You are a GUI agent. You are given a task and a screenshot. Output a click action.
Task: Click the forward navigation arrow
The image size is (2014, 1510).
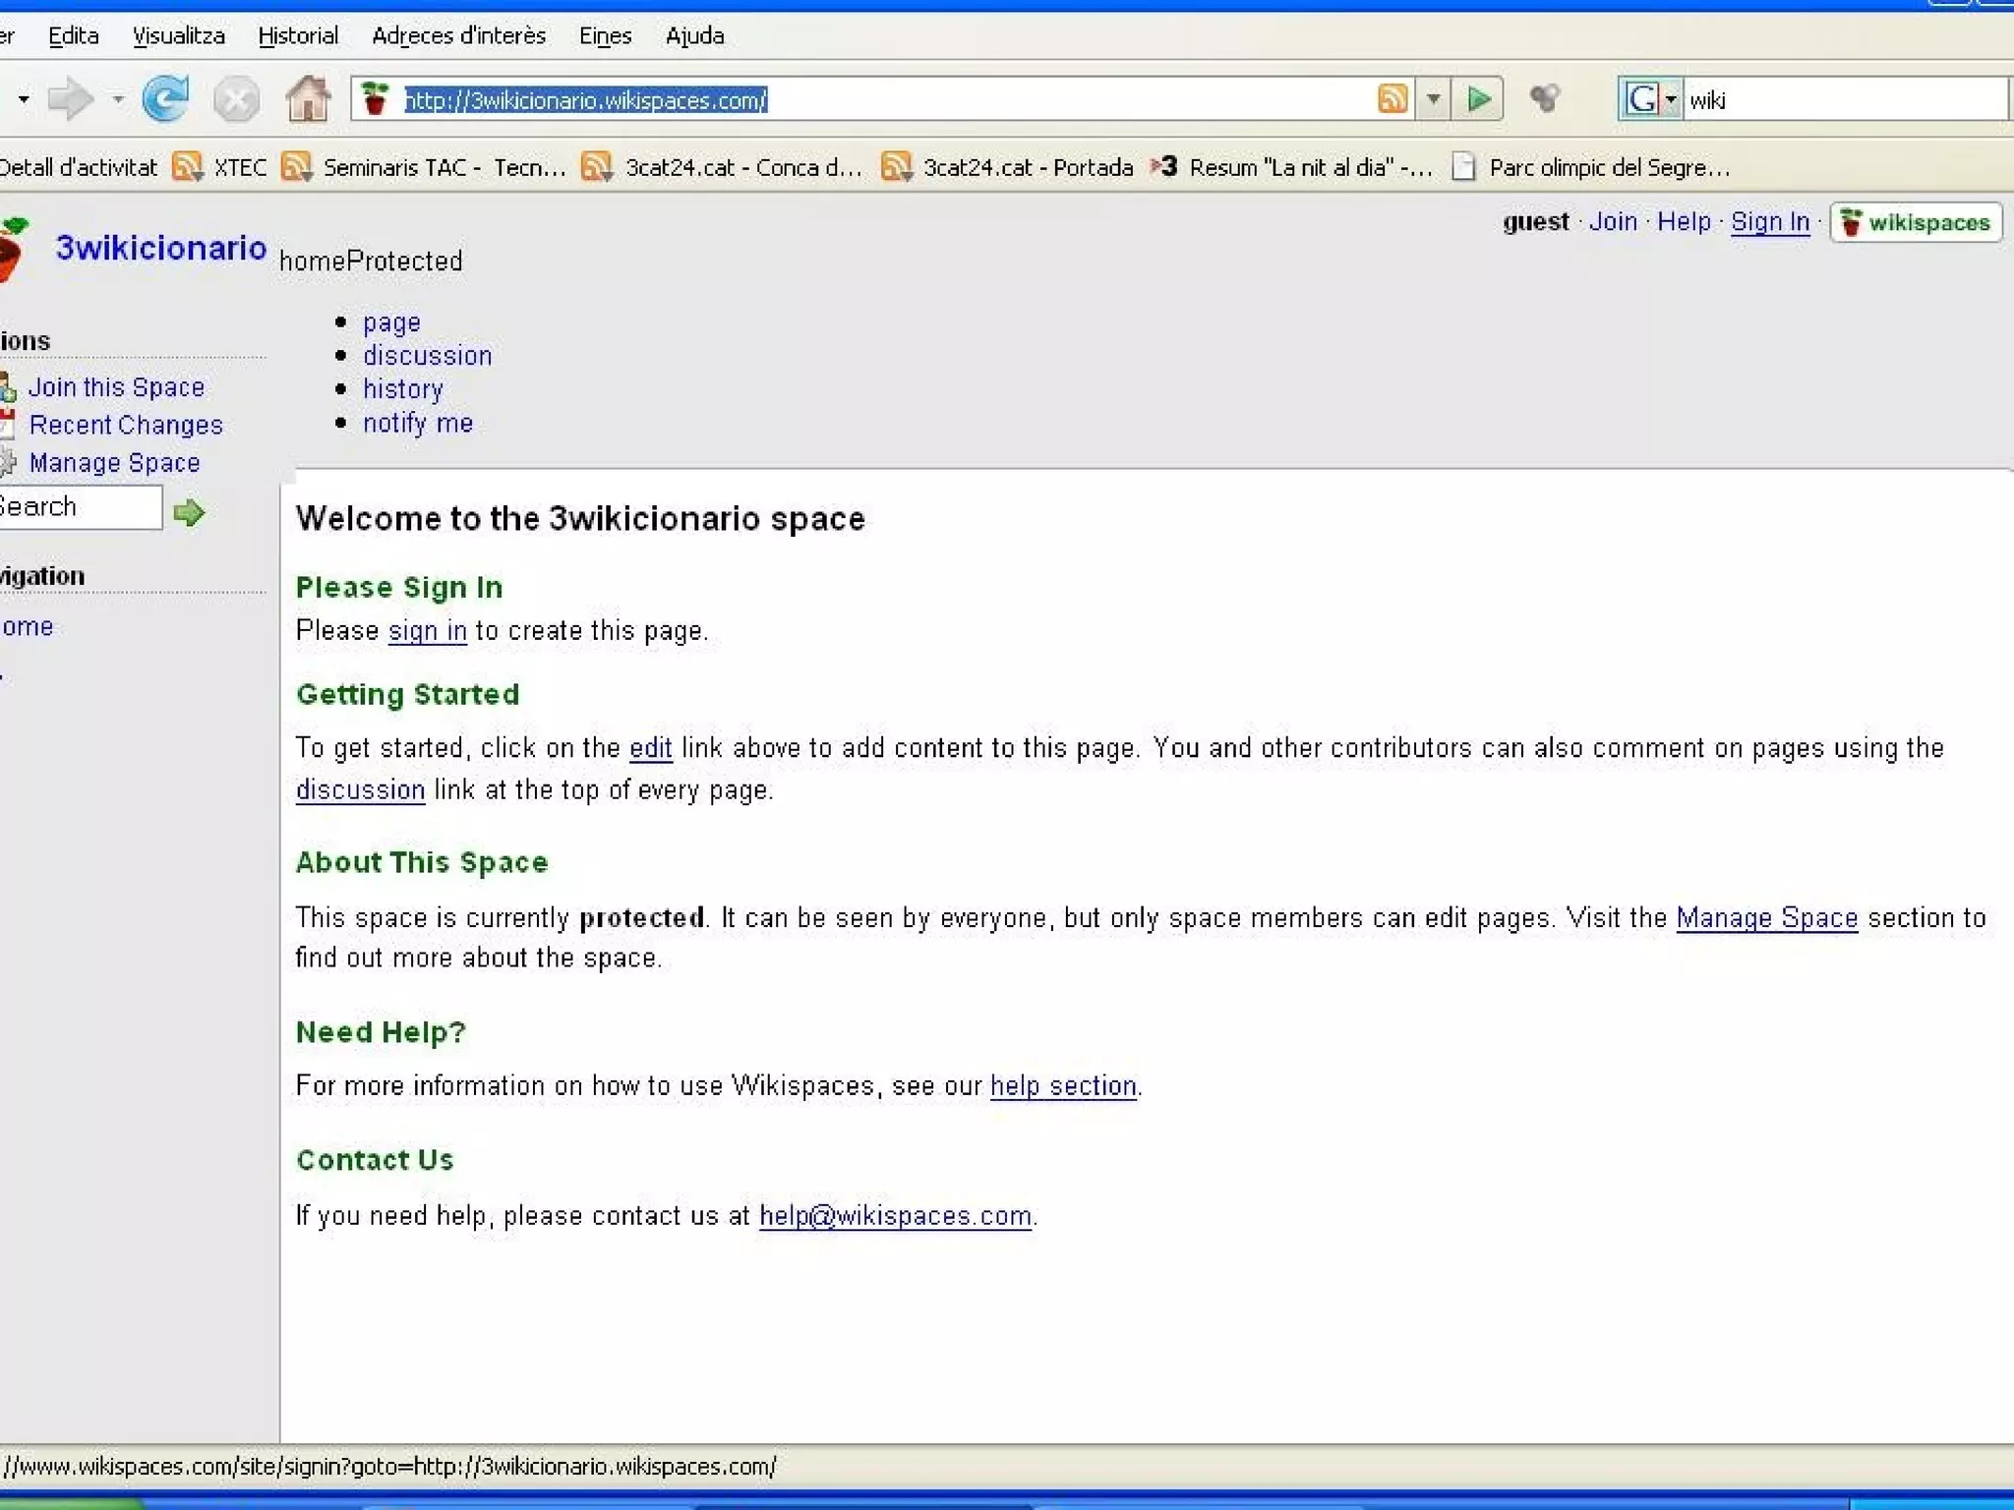71,99
